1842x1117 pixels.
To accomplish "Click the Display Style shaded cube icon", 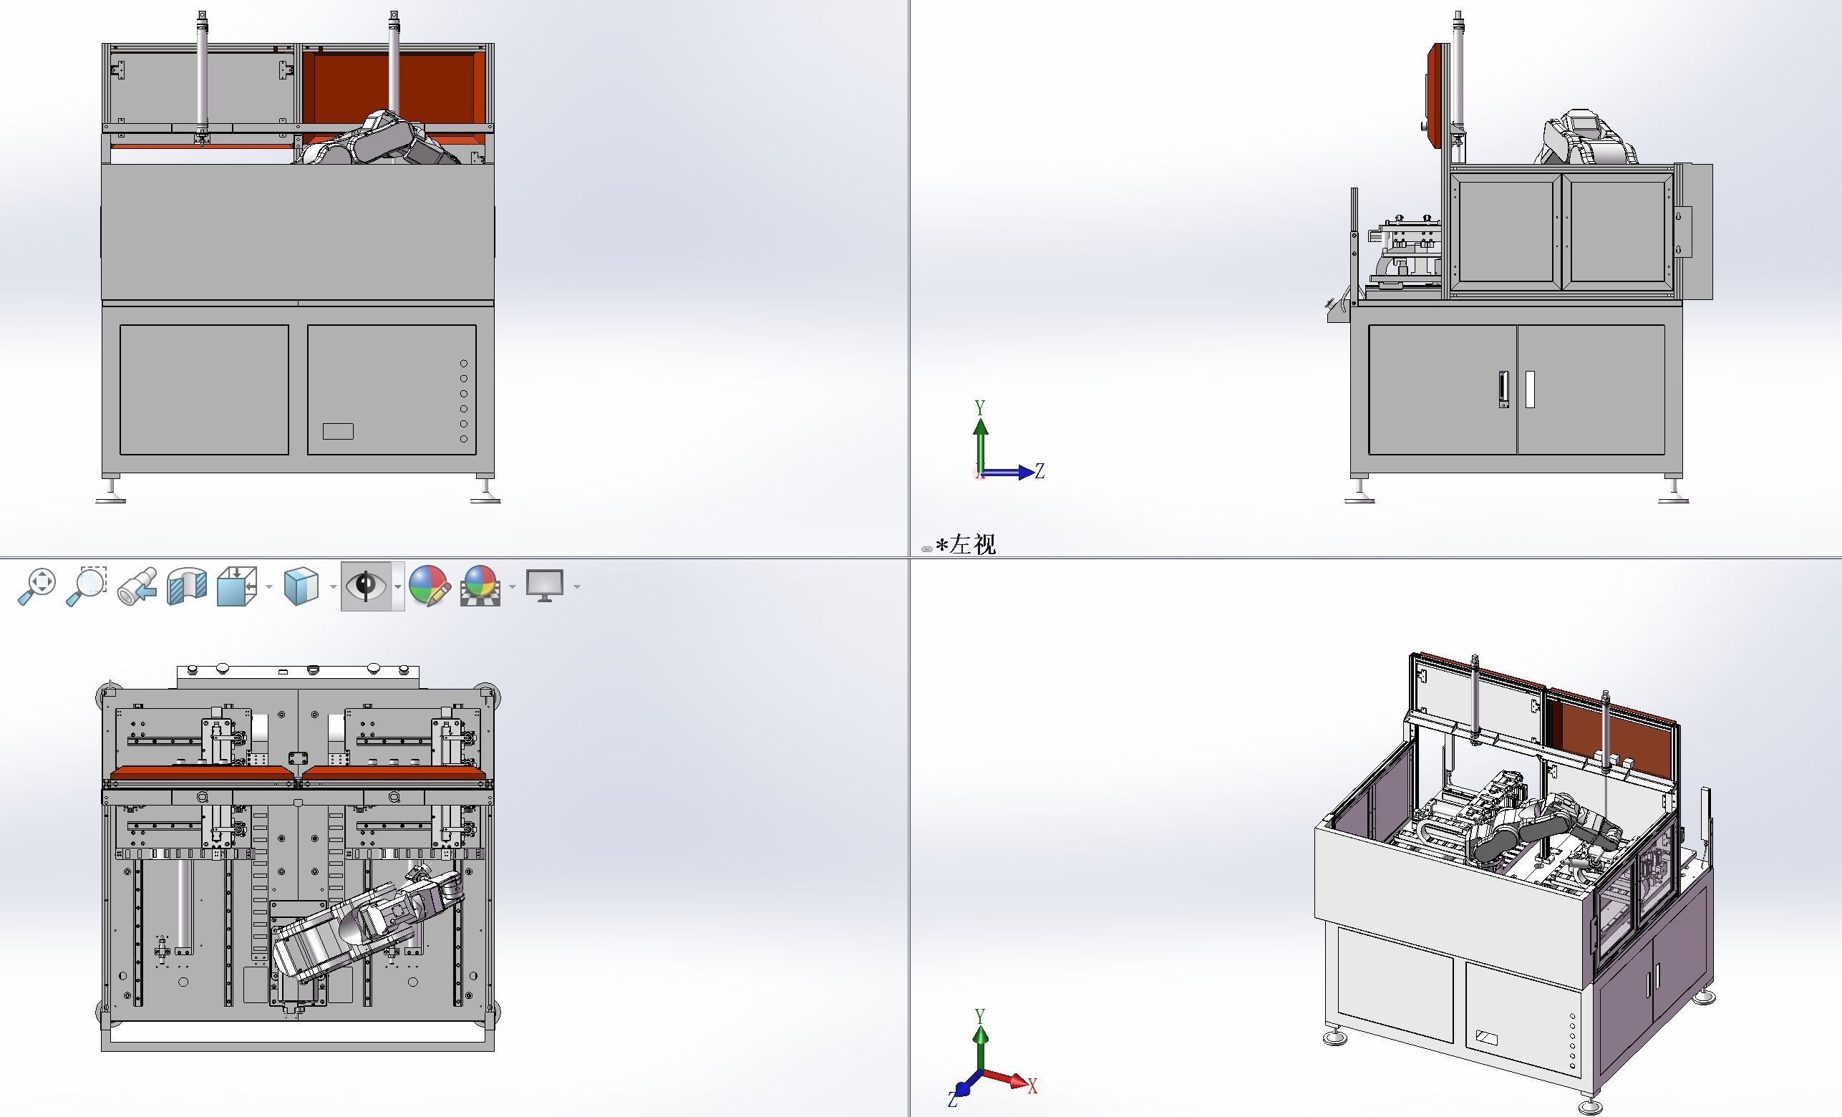I will (301, 586).
